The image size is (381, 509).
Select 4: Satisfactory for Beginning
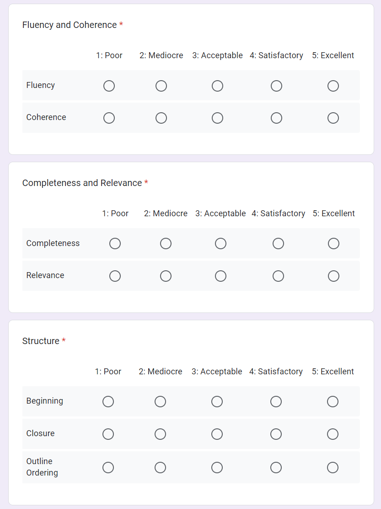tap(276, 402)
